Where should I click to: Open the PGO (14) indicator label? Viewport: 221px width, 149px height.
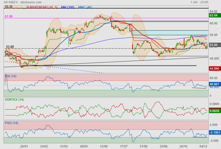[11, 123]
